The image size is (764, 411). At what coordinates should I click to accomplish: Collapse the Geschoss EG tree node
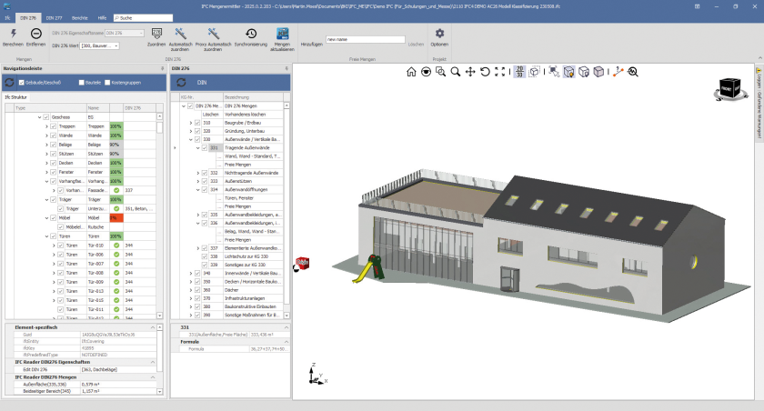[x=39, y=117]
